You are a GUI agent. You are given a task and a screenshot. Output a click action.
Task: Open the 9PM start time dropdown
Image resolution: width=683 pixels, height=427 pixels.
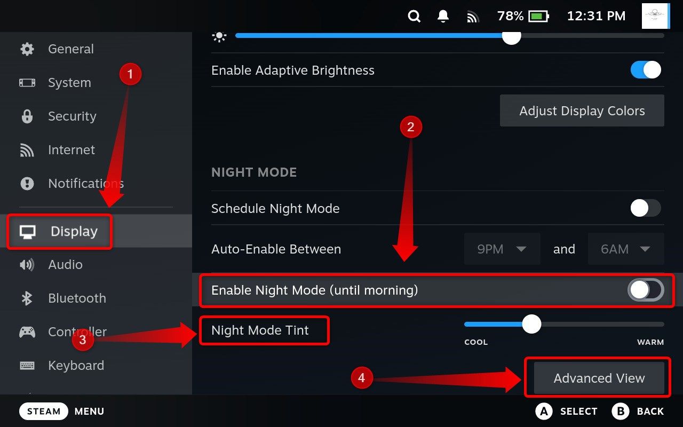click(502, 249)
